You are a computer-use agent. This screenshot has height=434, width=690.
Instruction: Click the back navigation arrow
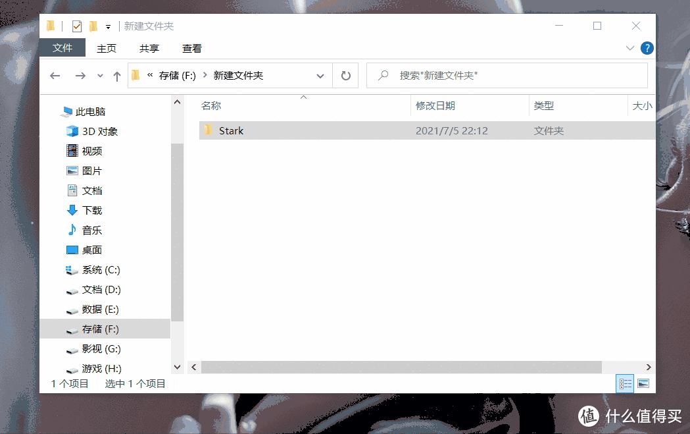point(55,75)
